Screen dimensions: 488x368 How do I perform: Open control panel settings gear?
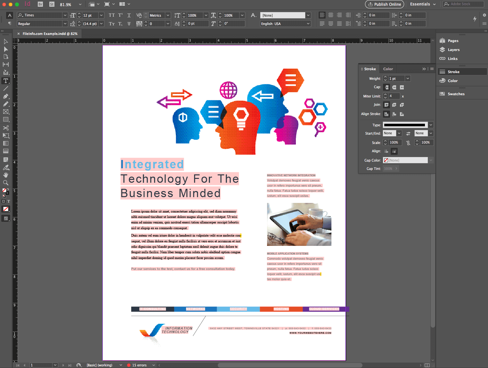(484, 15)
